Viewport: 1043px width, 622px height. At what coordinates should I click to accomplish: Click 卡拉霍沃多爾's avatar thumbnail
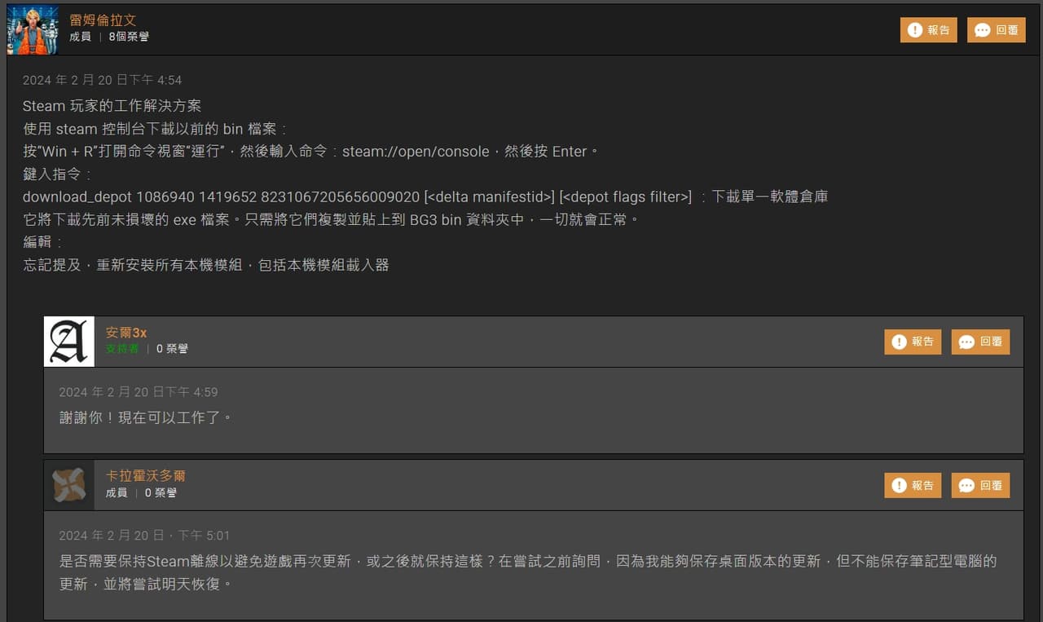coord(69,485)
